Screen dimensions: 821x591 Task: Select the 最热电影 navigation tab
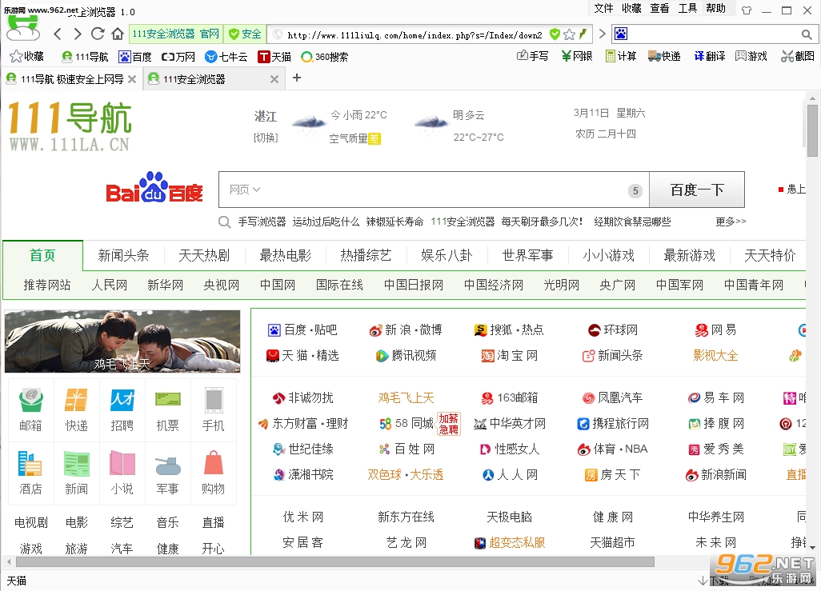click(x=286, y=255)
